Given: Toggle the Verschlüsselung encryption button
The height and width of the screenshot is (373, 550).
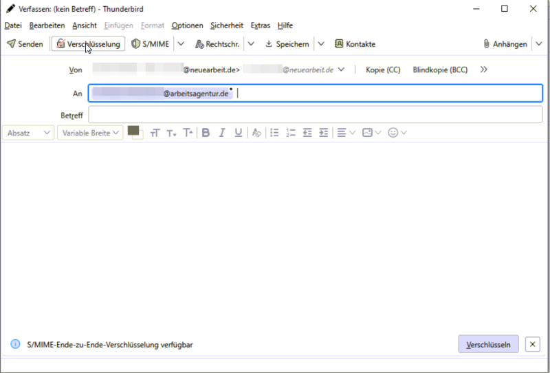Looking at the screenshot, I should [x=89, y=44].
